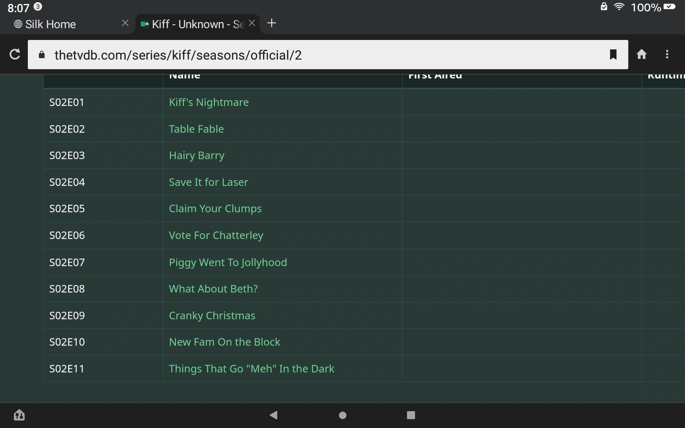Open the Hairy Barry episode link
Viewport: 685px width, 428px height.
[x=197, y=156]
